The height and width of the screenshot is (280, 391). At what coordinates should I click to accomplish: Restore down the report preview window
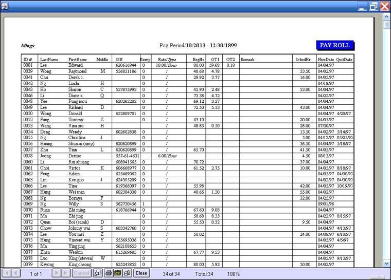pyautogui.click(x=374, y=6)
